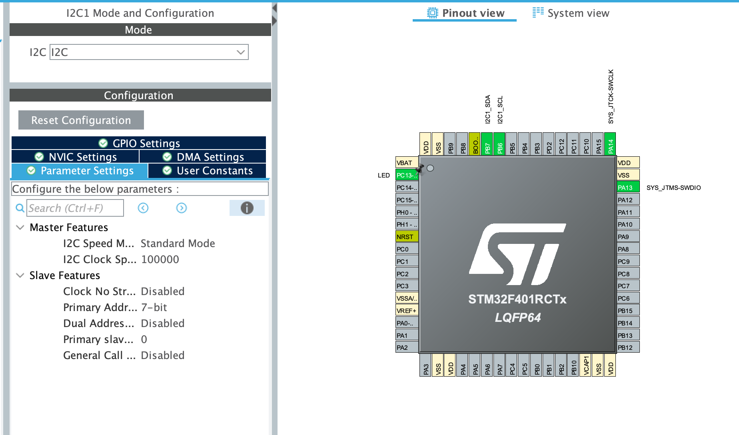Click the next-parameter blue arrow icon
The width and height of the screenshot is (739, 435).
click(x=181, y=208)
